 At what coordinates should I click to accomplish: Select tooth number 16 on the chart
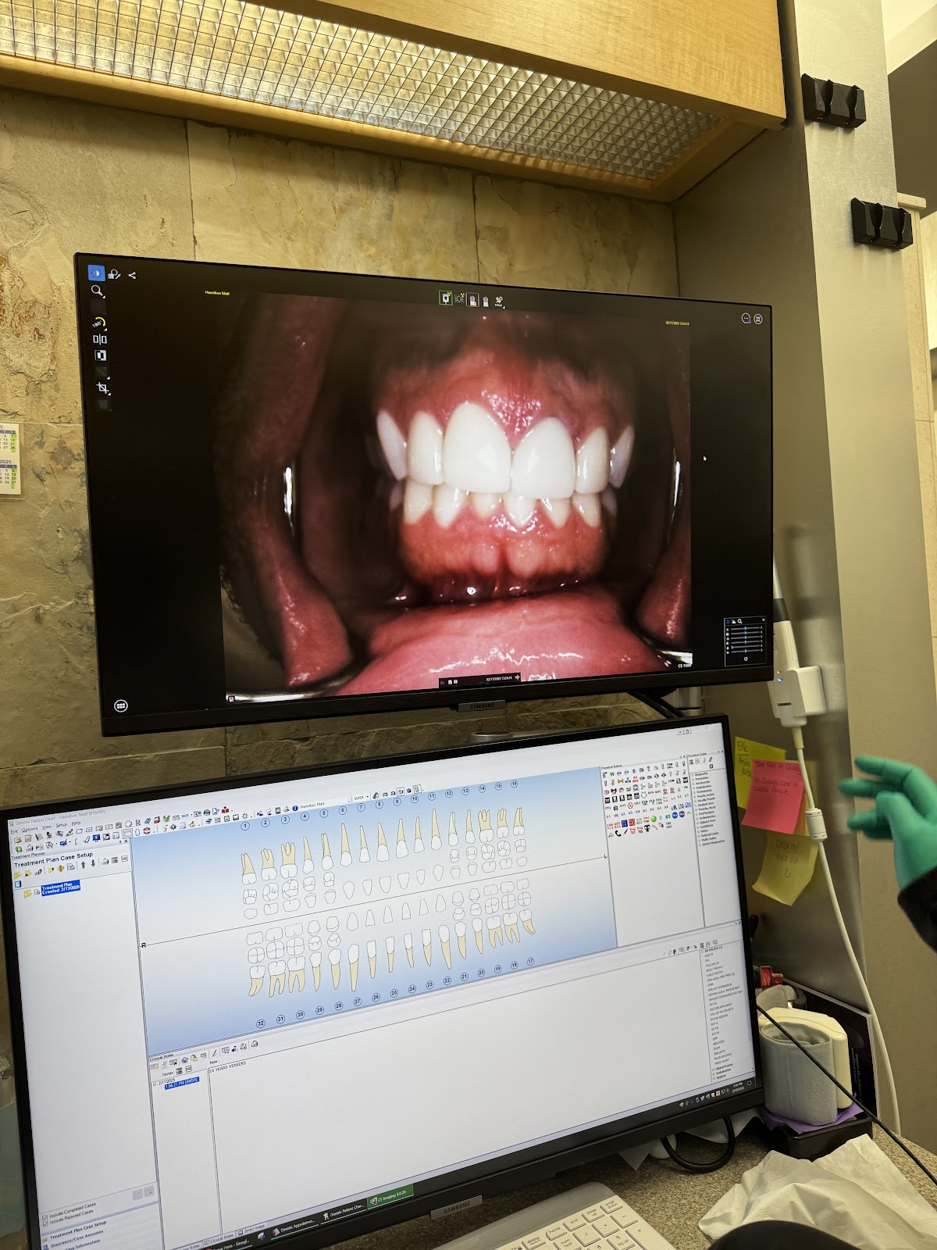pyautogui.click(x=514, y=784)
